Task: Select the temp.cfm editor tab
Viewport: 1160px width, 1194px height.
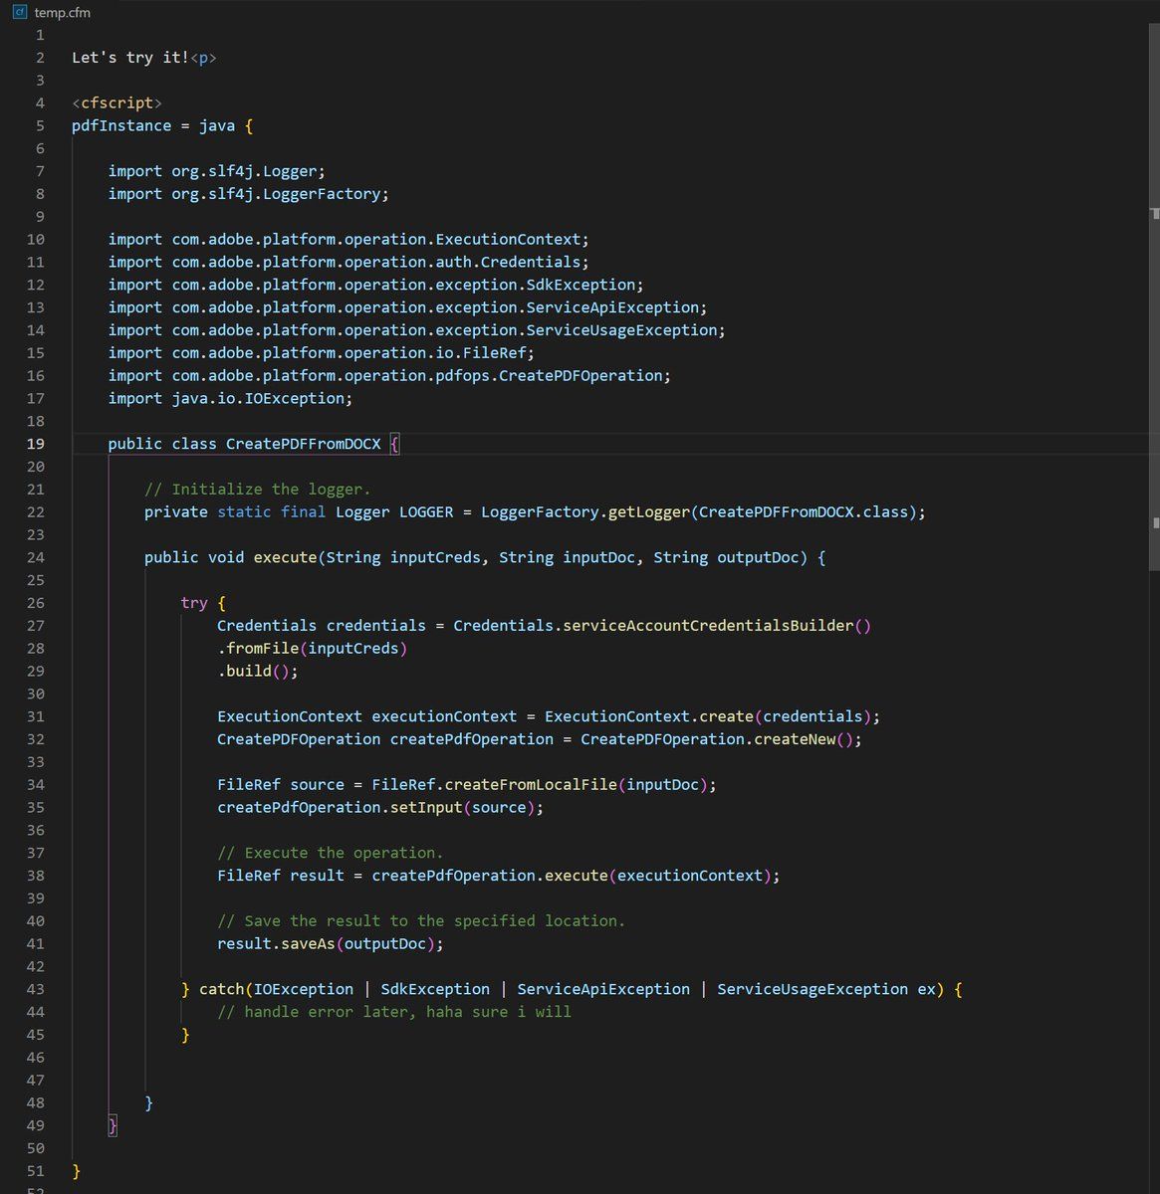Action: point(61,12)
